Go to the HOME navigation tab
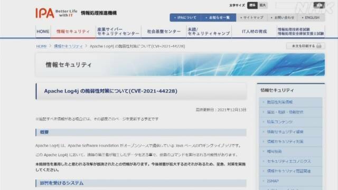The height and width of the screenshot is (190, 338). (x=43, y=32)
